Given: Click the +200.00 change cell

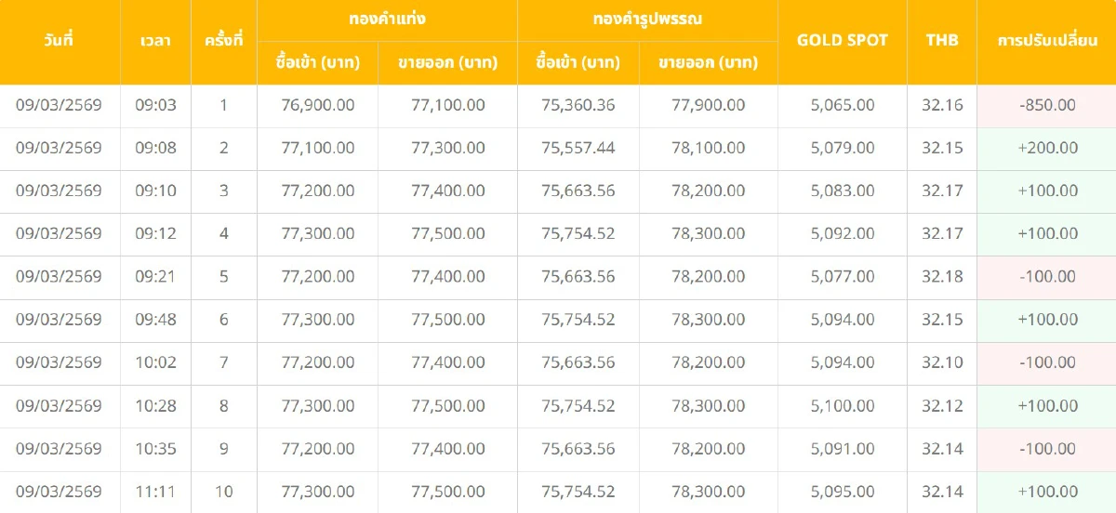Looking at the screenshot, I should point(1047,148).
